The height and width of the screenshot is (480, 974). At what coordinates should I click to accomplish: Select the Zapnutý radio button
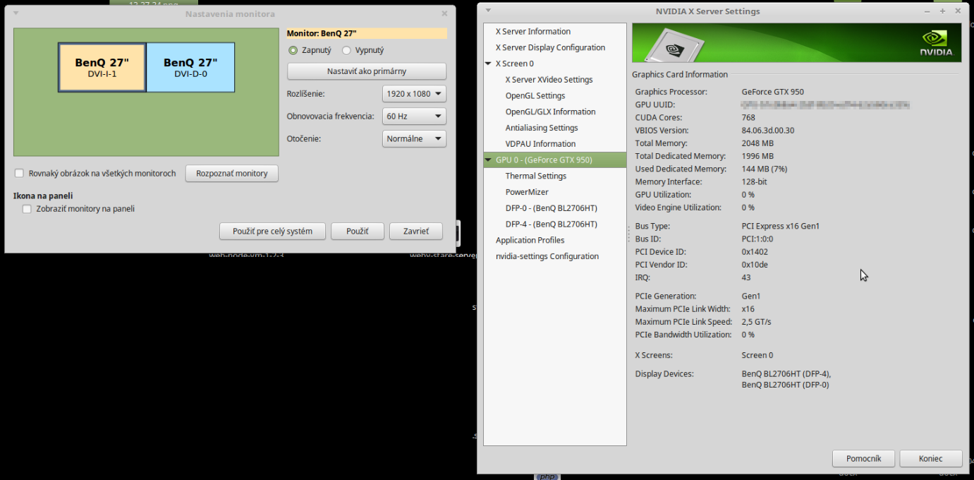point(293,51)
